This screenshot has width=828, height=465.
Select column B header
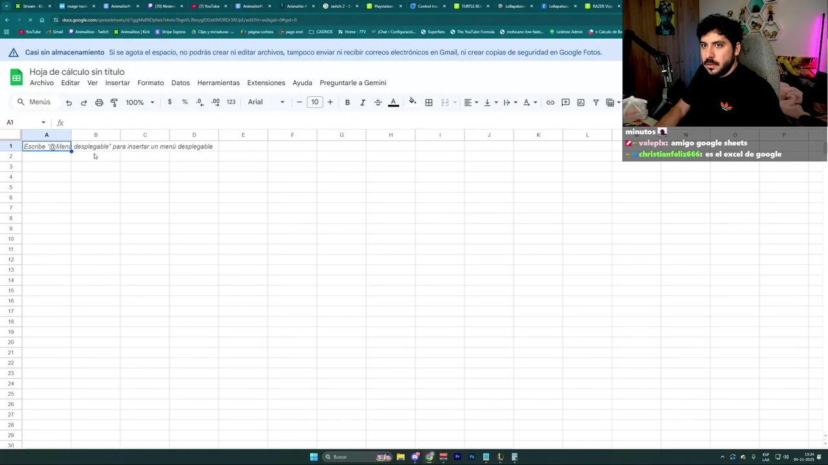pos(96,135)
